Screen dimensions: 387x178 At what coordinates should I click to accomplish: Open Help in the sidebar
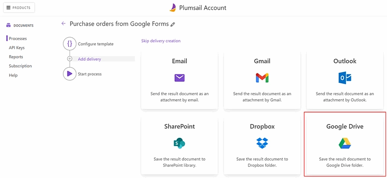(13, 75)
